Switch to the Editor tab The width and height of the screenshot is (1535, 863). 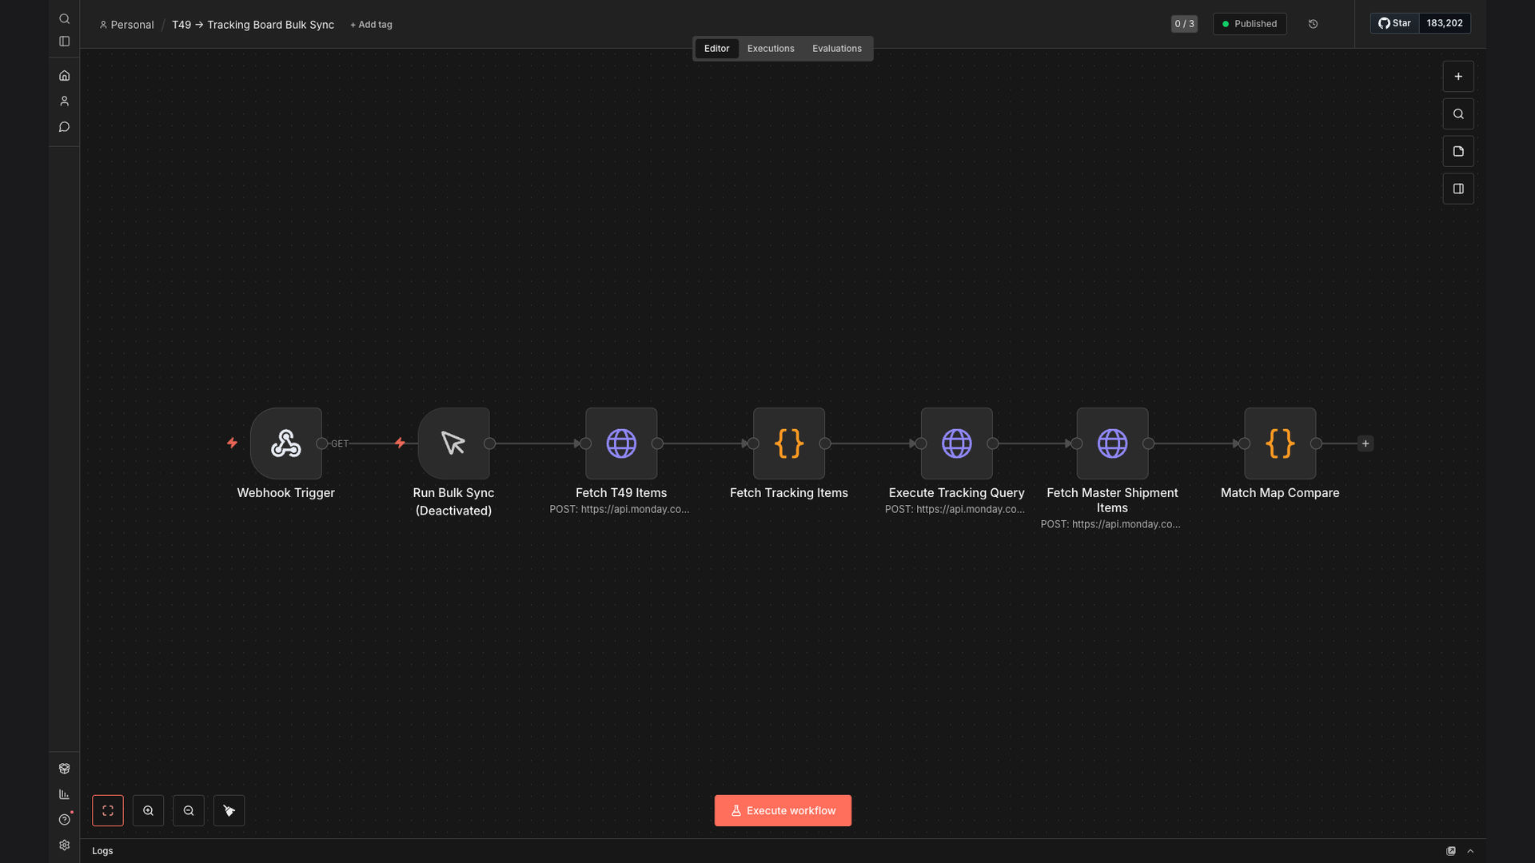pyautogui.click(x=716, y=49)
